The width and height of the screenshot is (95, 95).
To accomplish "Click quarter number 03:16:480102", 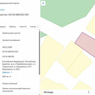I will pos(8,56).
